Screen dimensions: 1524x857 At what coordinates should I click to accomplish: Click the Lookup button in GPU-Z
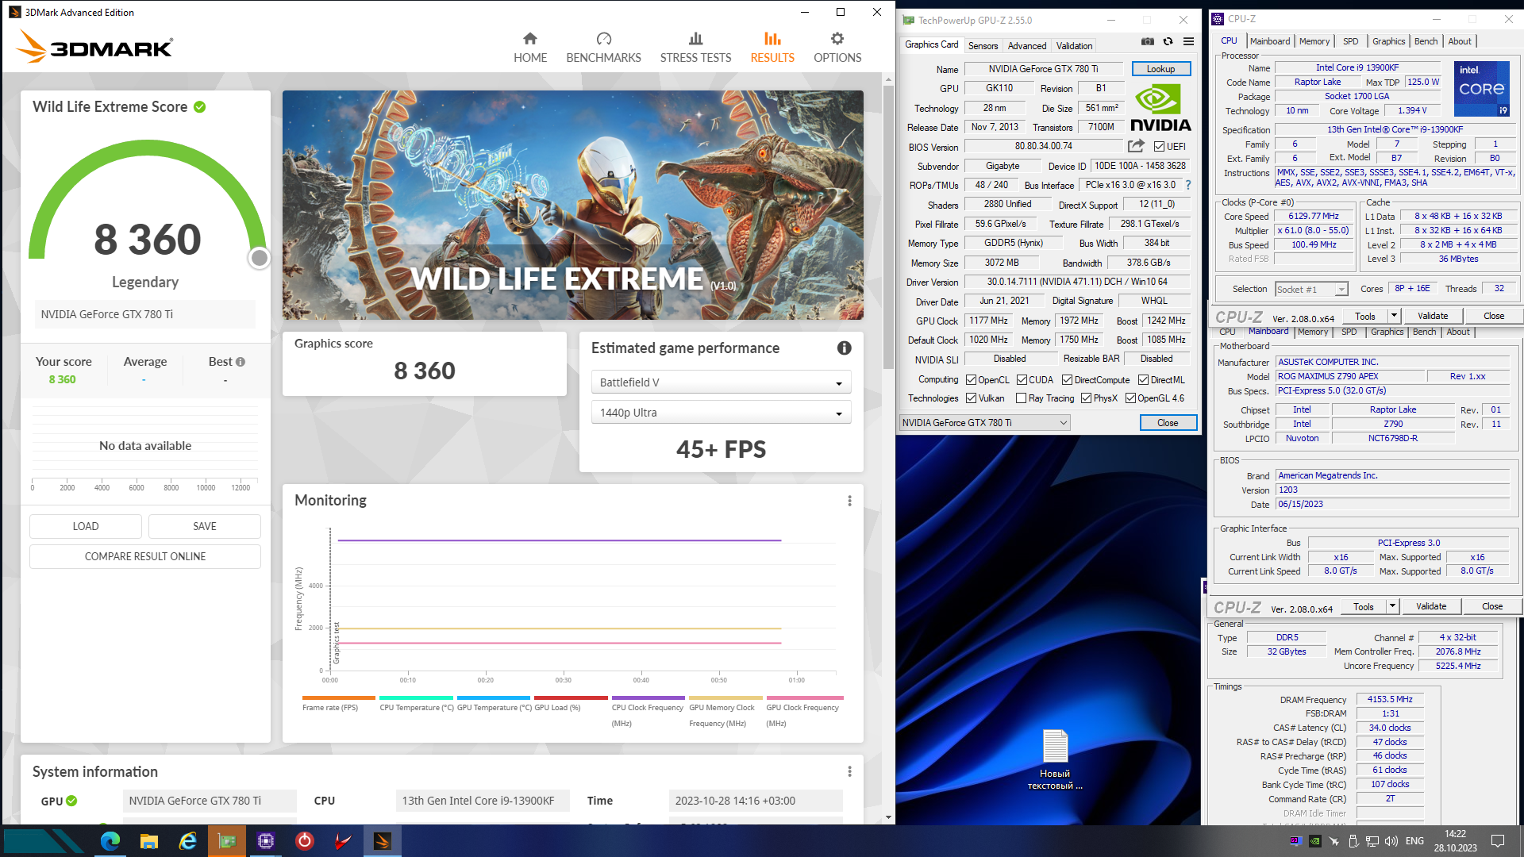tap(1160, 69)
